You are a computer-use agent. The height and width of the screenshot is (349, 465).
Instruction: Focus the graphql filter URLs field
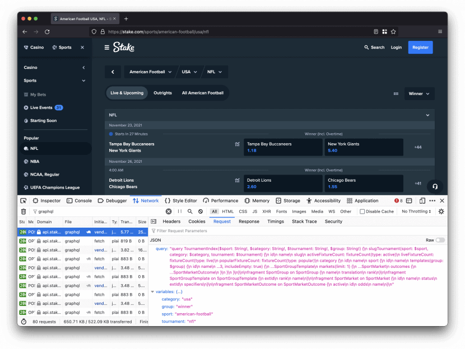pos(98,211)
